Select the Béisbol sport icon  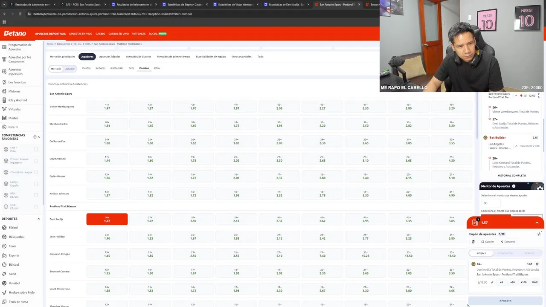[4, 265]
